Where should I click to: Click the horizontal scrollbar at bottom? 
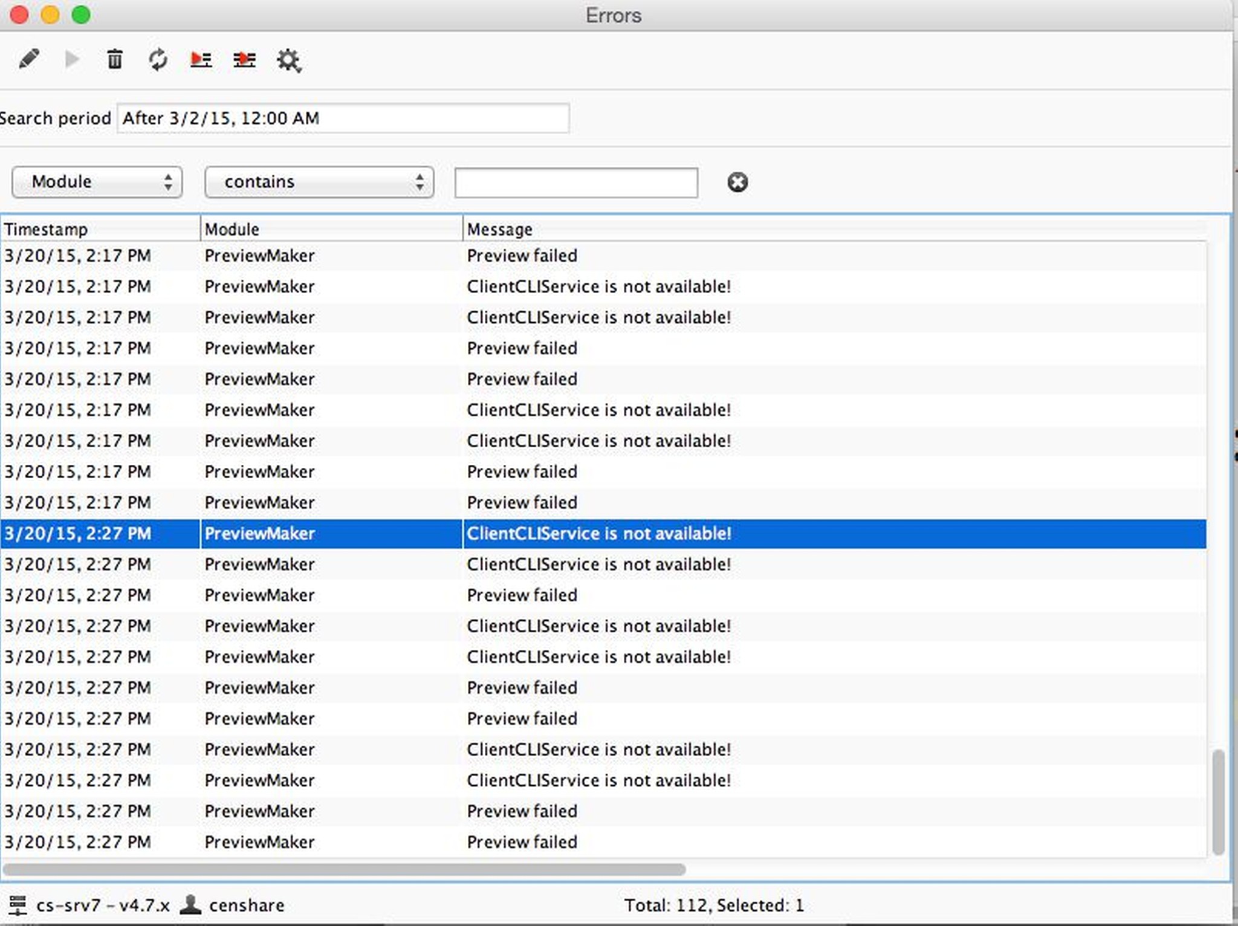(x=343, y=869)
